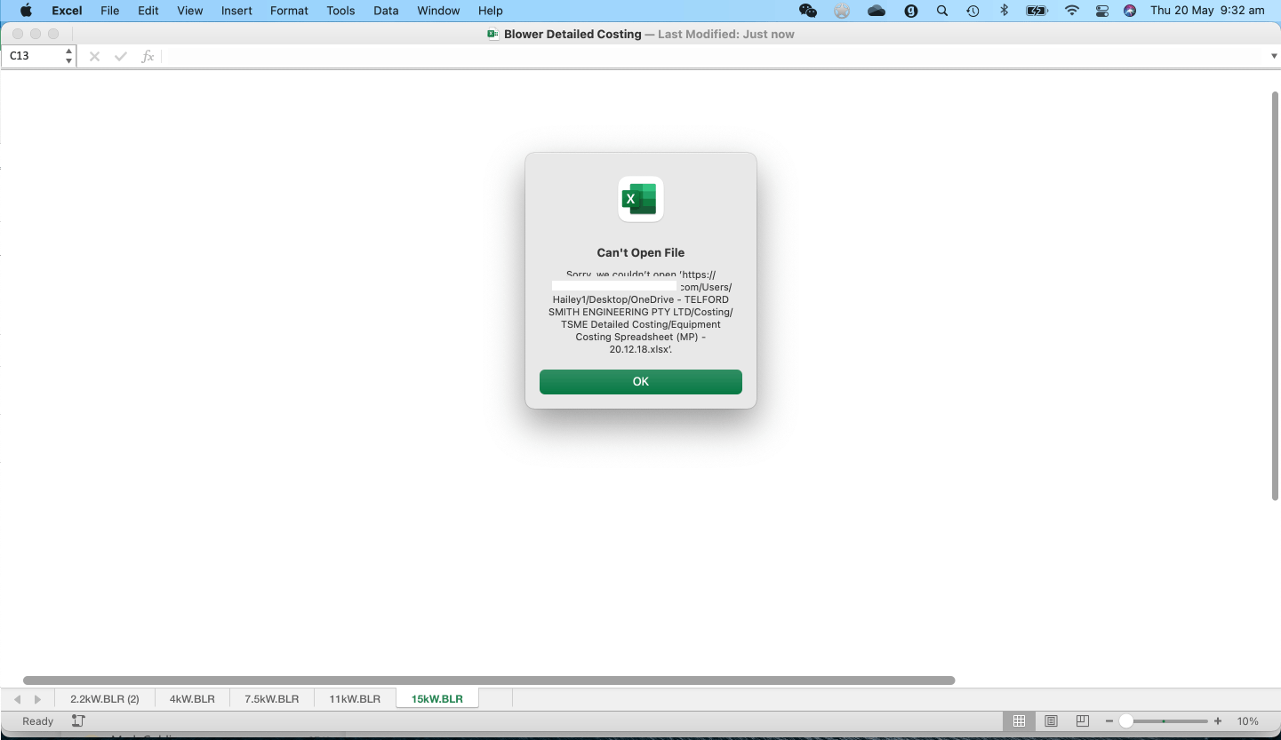Select the 15kW.BLR sheet tab

coord(437,699)
